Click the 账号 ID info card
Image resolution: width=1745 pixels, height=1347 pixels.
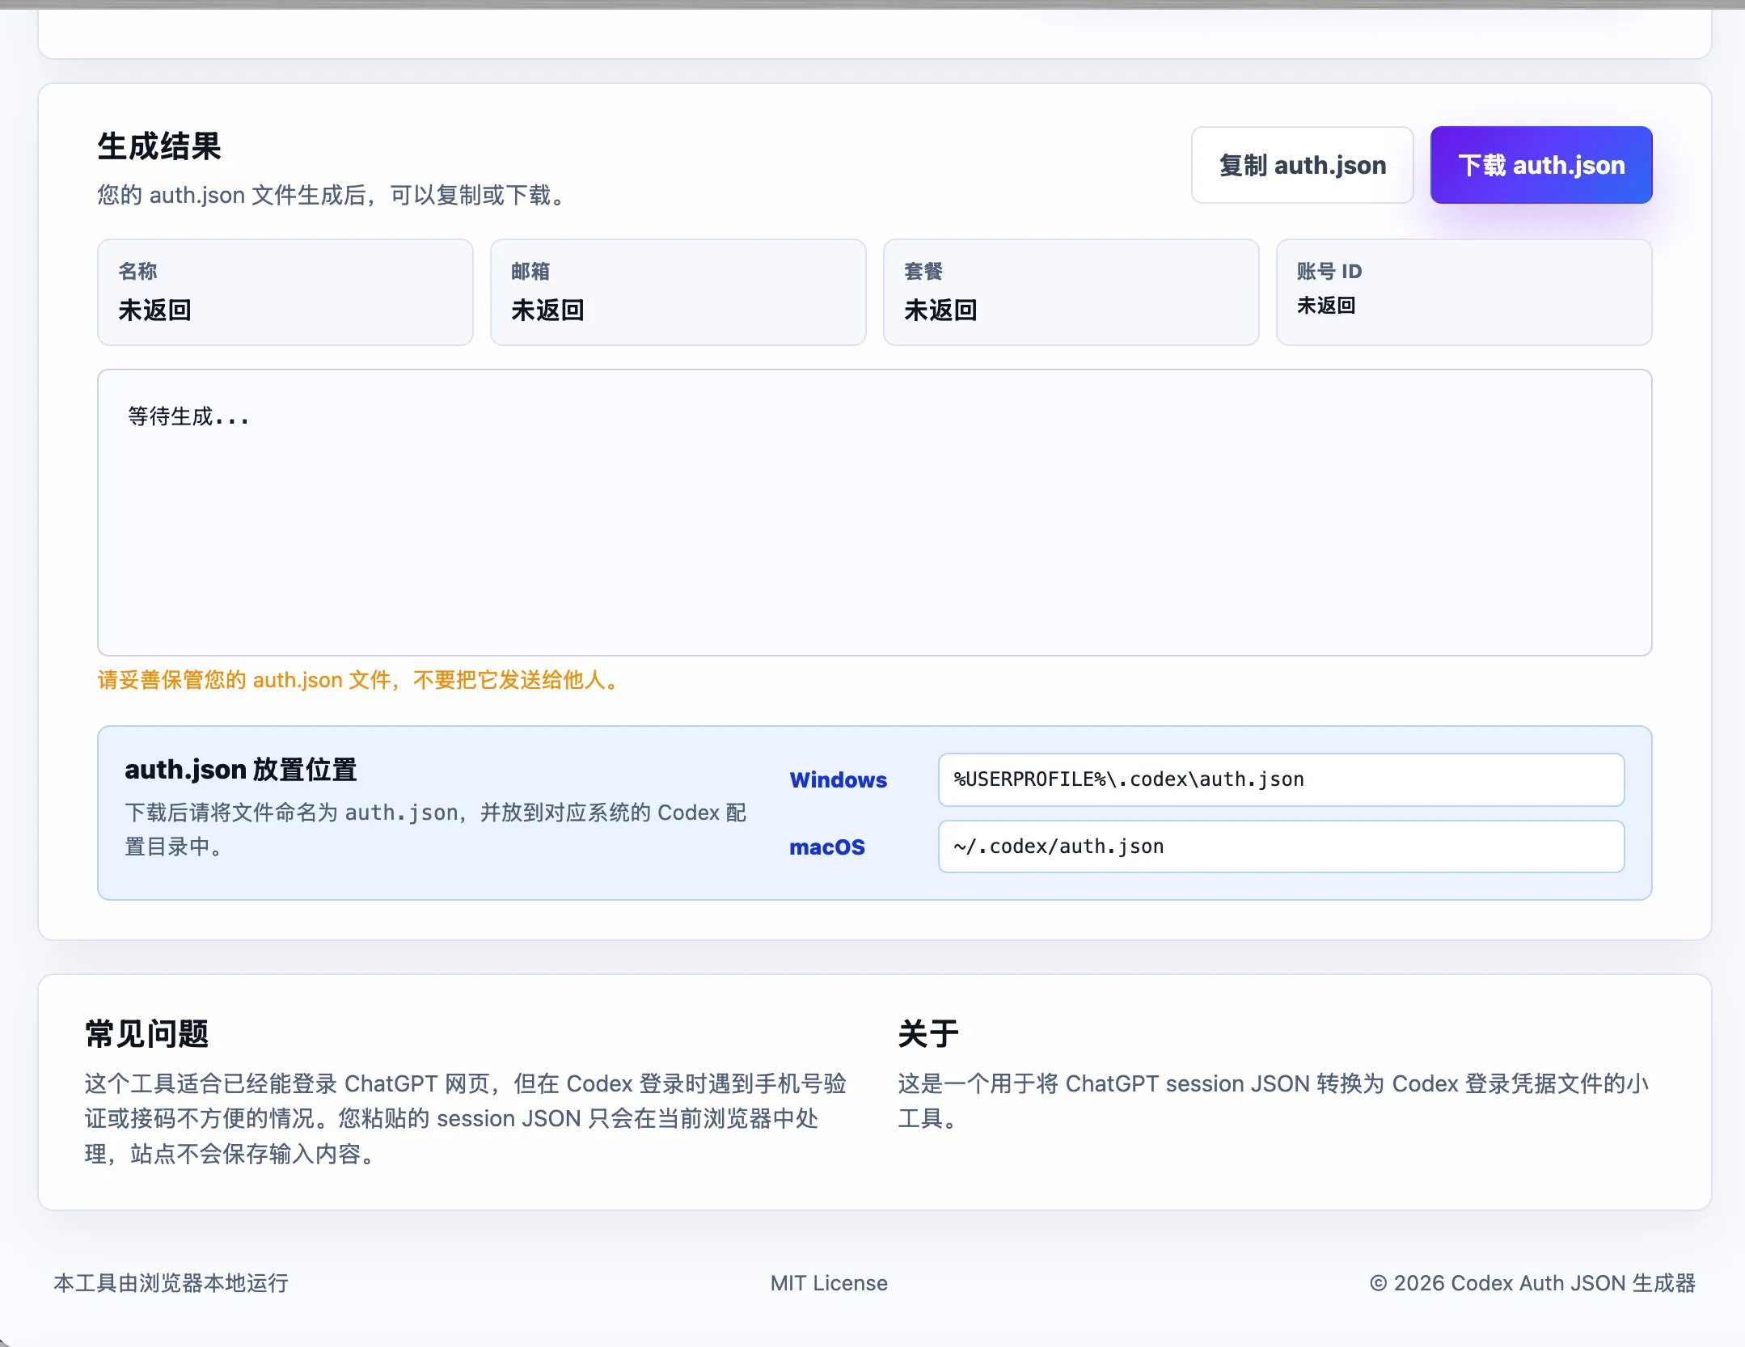click(x=1464, y=292)
